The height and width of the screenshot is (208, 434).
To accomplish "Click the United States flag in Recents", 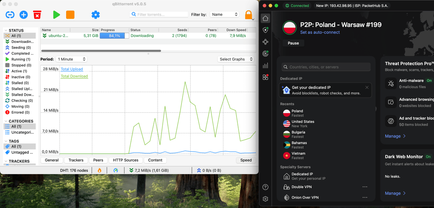I will (x=287, y=124).
